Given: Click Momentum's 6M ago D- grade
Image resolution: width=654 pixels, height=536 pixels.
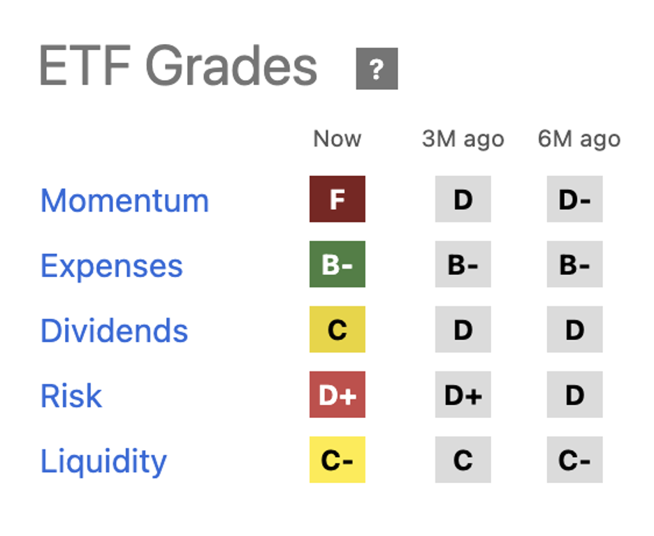Looking at the screenshot, I should tap(574, 200).
